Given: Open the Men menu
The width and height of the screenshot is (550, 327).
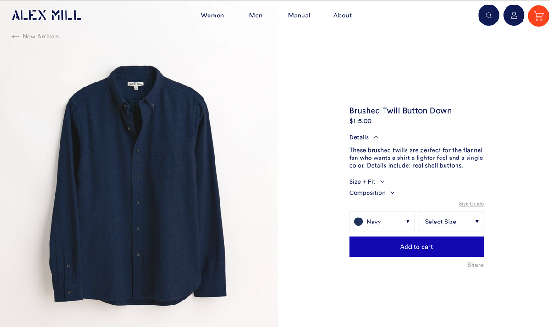Looking at the screenshot, I should 256,16.
